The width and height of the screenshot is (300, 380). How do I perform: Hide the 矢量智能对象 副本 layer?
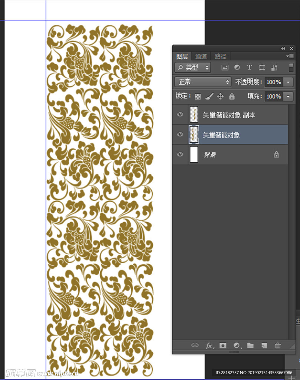[x=180, y=115]
